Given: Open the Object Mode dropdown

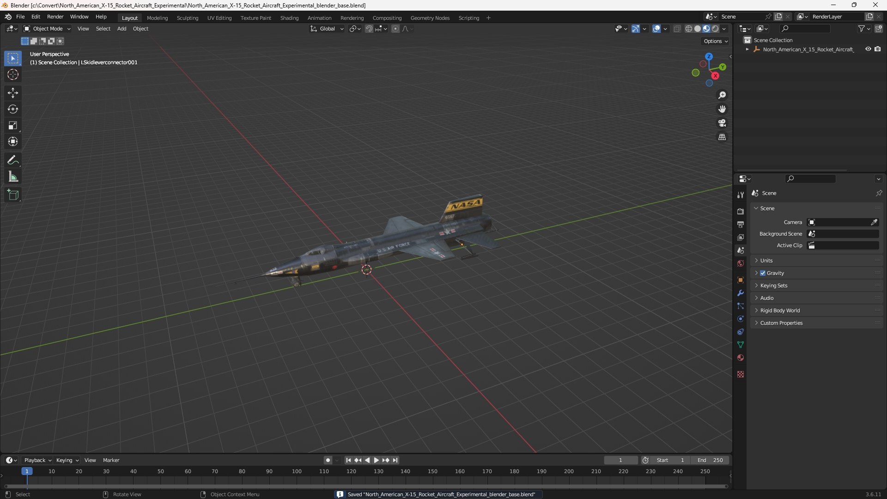Looking at the screenshot, I should [x=47, y=29].
